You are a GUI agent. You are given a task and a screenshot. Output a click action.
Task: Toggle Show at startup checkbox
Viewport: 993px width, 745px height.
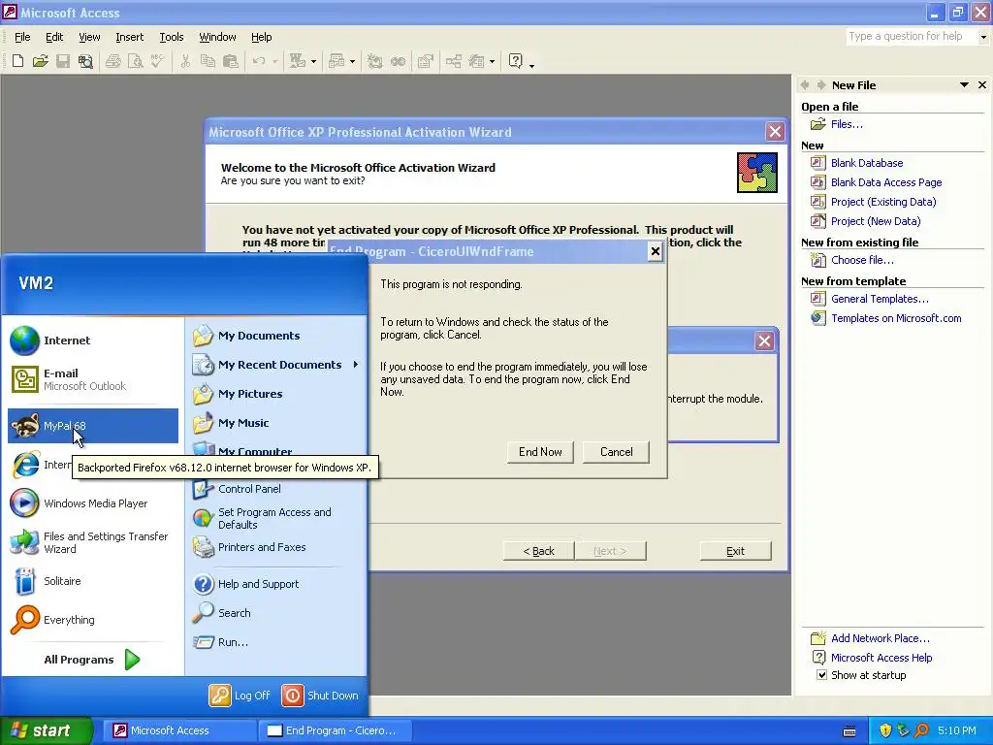[821, 675]
